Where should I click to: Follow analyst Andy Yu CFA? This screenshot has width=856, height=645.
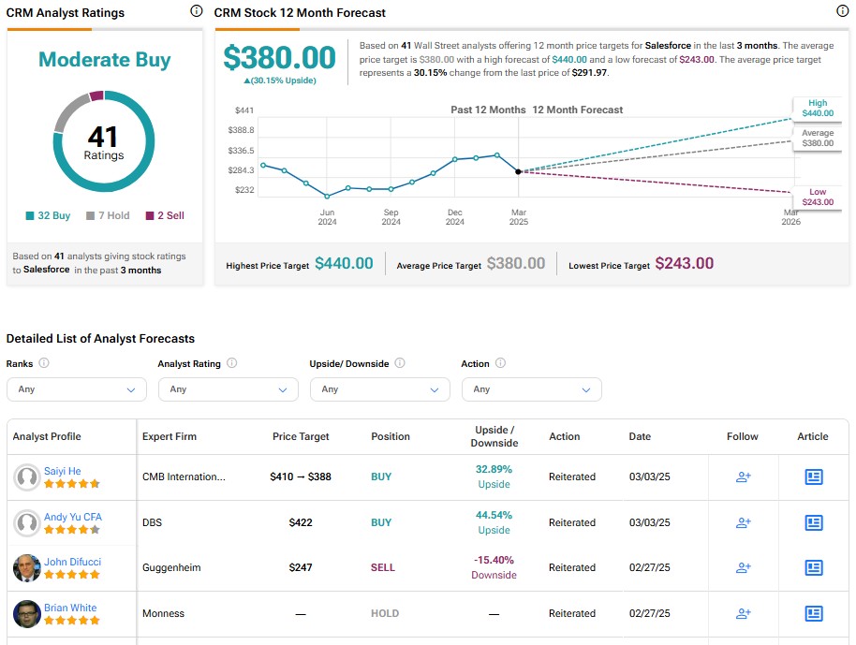click(744, 522)
